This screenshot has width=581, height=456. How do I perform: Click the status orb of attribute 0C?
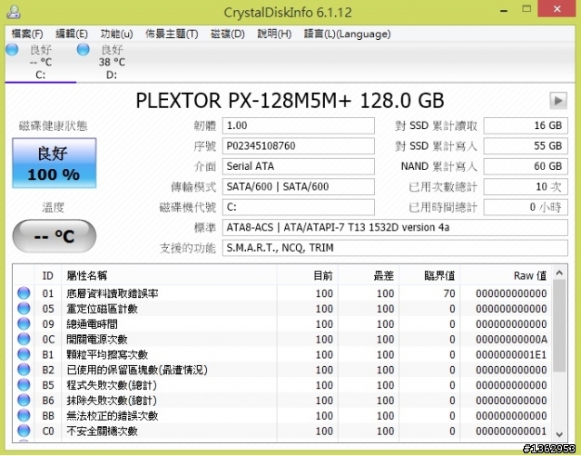coord(24,339)
